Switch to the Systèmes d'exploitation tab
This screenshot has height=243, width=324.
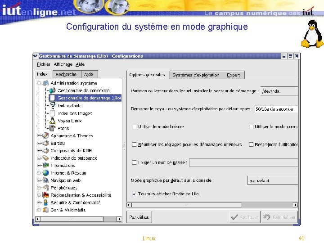click(x=196, y=75)
